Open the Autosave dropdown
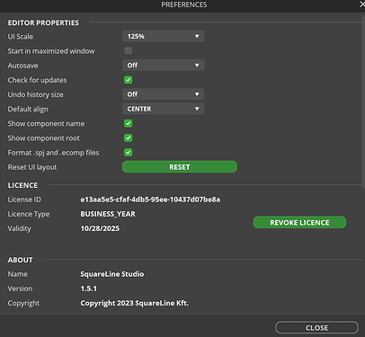 (164, 66)
